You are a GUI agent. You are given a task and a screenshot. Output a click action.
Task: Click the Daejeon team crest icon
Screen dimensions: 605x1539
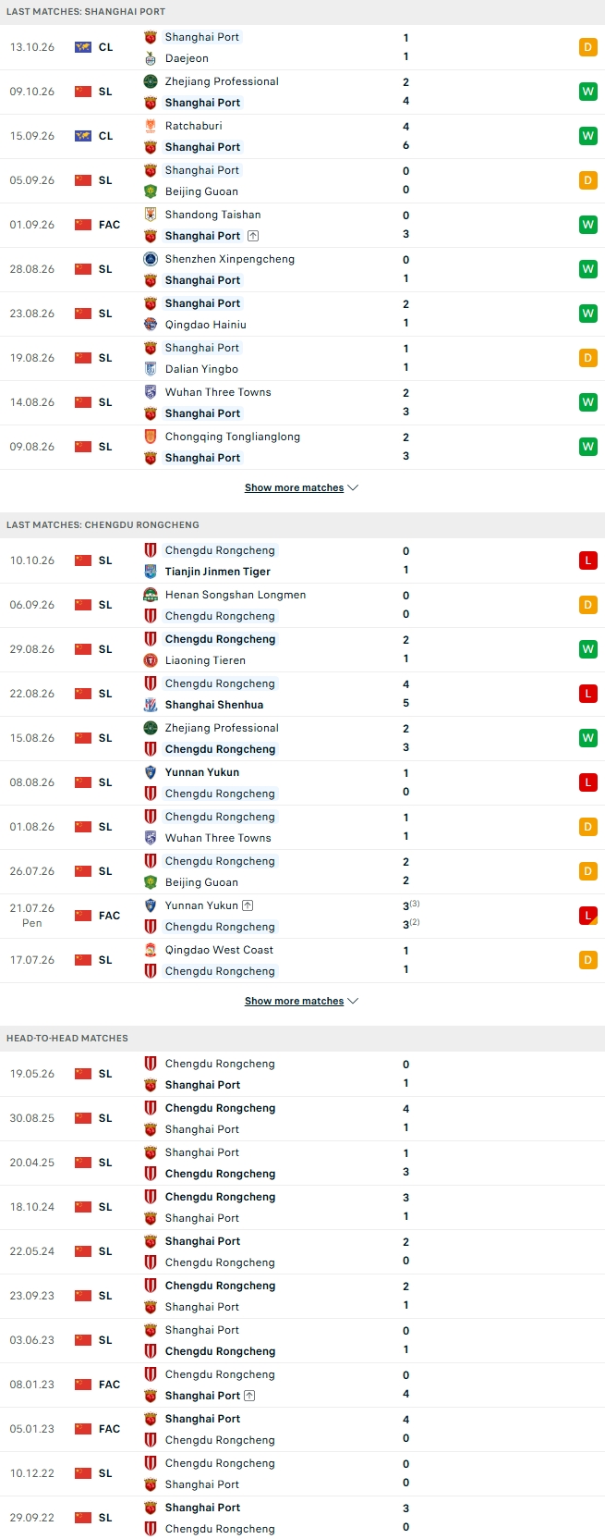151,58
